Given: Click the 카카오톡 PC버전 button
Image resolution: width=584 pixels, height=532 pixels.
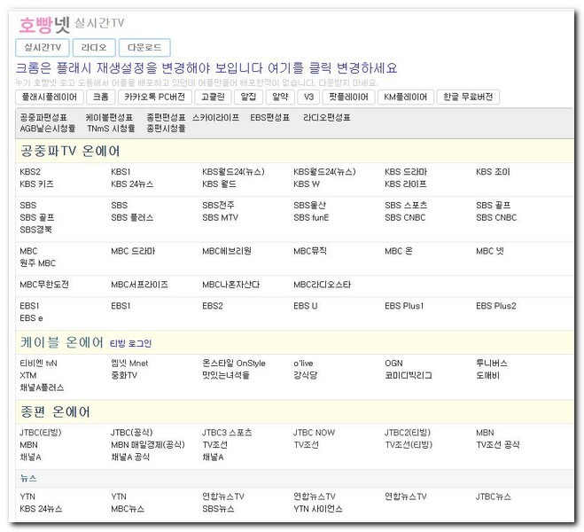Looking at the screenshot, I should (x=155, y=98).
